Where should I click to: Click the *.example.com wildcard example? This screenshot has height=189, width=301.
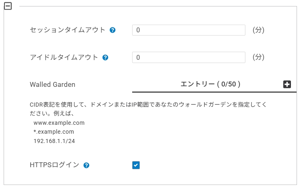tap(54, 132)
